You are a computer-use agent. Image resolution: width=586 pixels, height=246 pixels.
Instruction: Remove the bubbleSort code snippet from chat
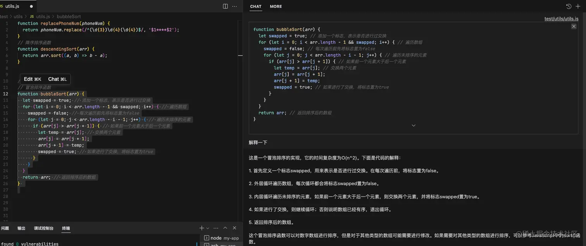pyautogui.click(x=574, y=26)
